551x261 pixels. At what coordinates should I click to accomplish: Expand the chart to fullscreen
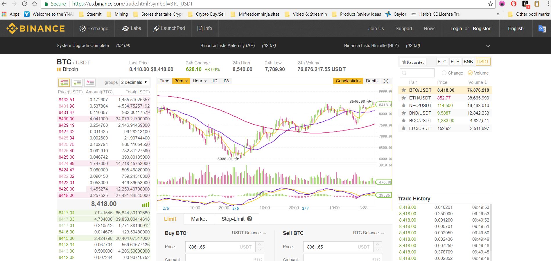click(386, 81)
